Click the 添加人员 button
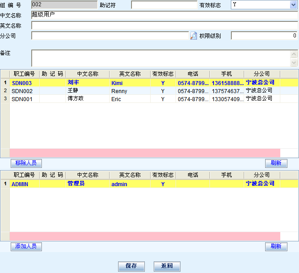Viewport: 299px width, 273px height. [26, 246]
